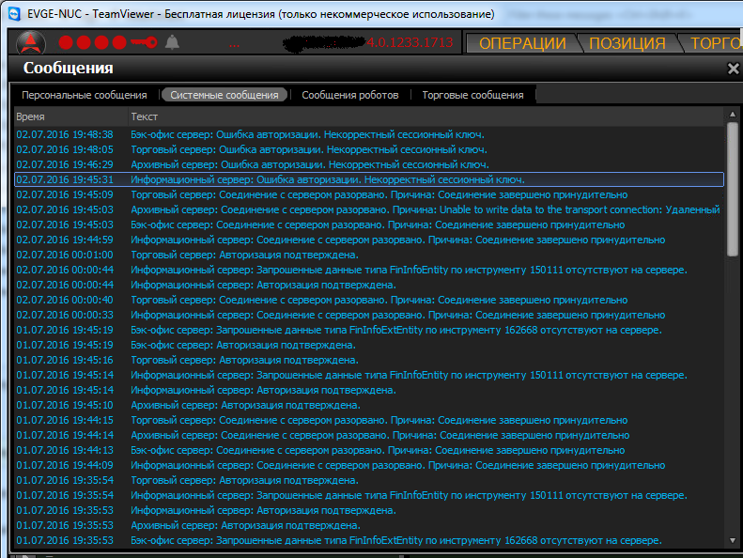Click the scrollbar up arrow in message list
This screenshot has width=743, height=558.
click(x=733, y=115)
